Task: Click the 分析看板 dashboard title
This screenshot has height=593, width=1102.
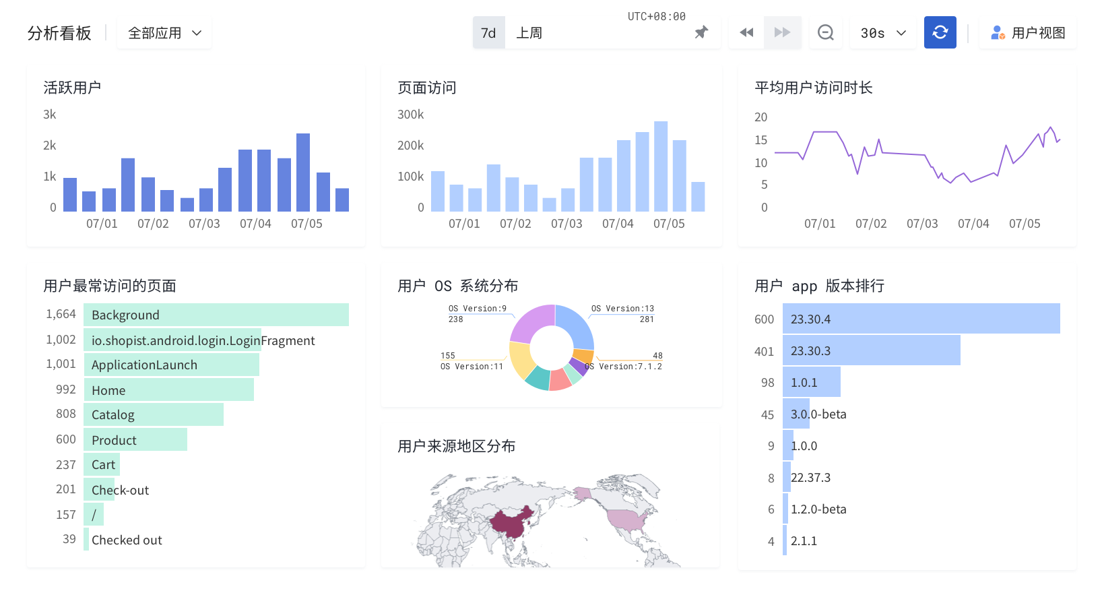Action: click(59, 33)
